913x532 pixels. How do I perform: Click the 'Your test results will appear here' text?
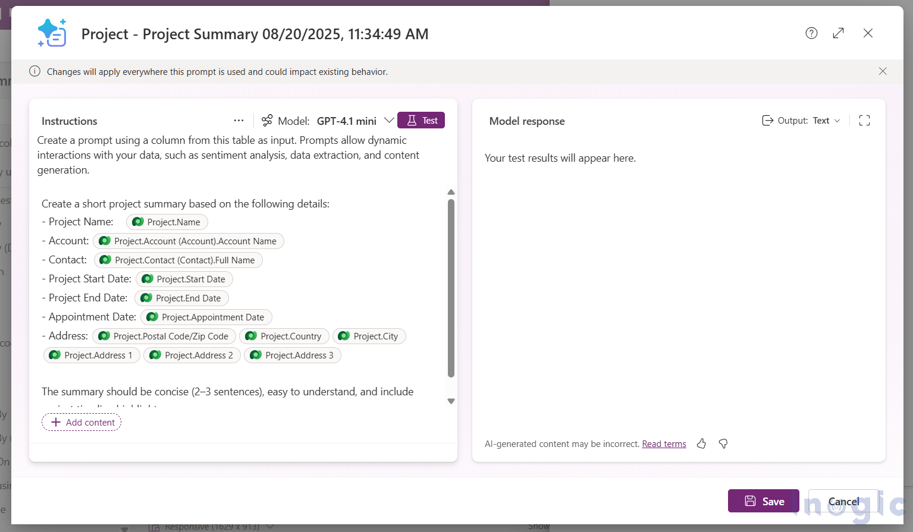tap(560, 158)
